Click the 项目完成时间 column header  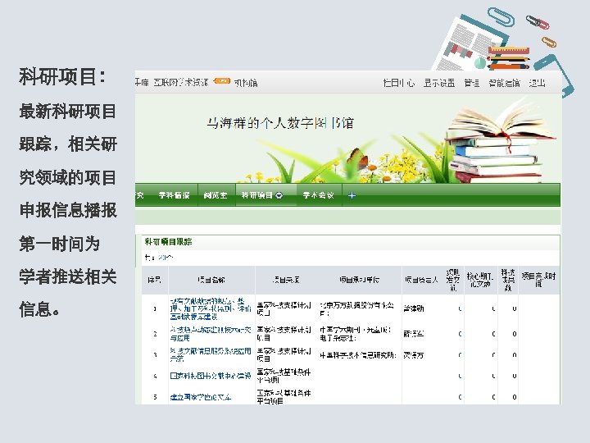click(x=538, y=280)
